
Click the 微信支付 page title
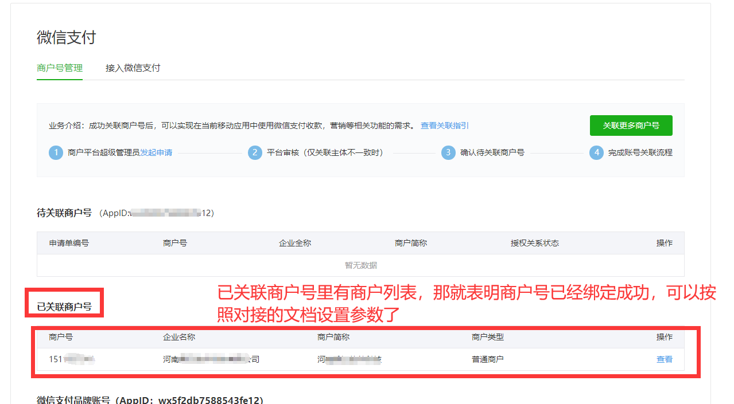[67, 37]
